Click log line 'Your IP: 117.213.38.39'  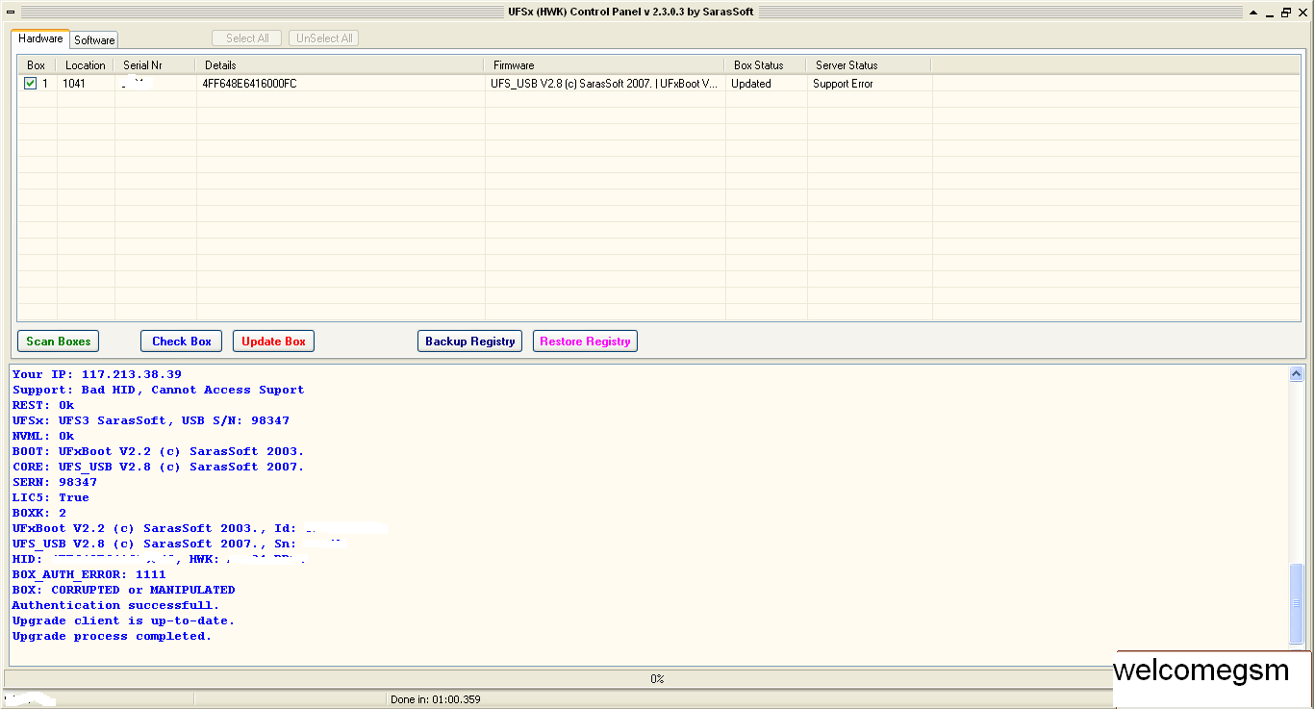click(97, 374)
